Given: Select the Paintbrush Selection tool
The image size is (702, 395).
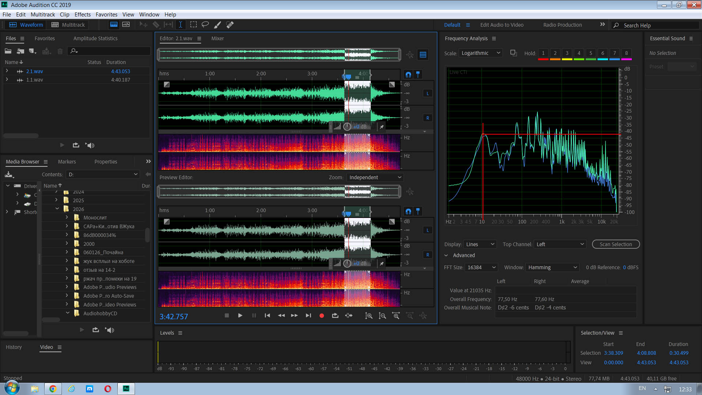Looking at the screenshot, I should coord(217,25).
